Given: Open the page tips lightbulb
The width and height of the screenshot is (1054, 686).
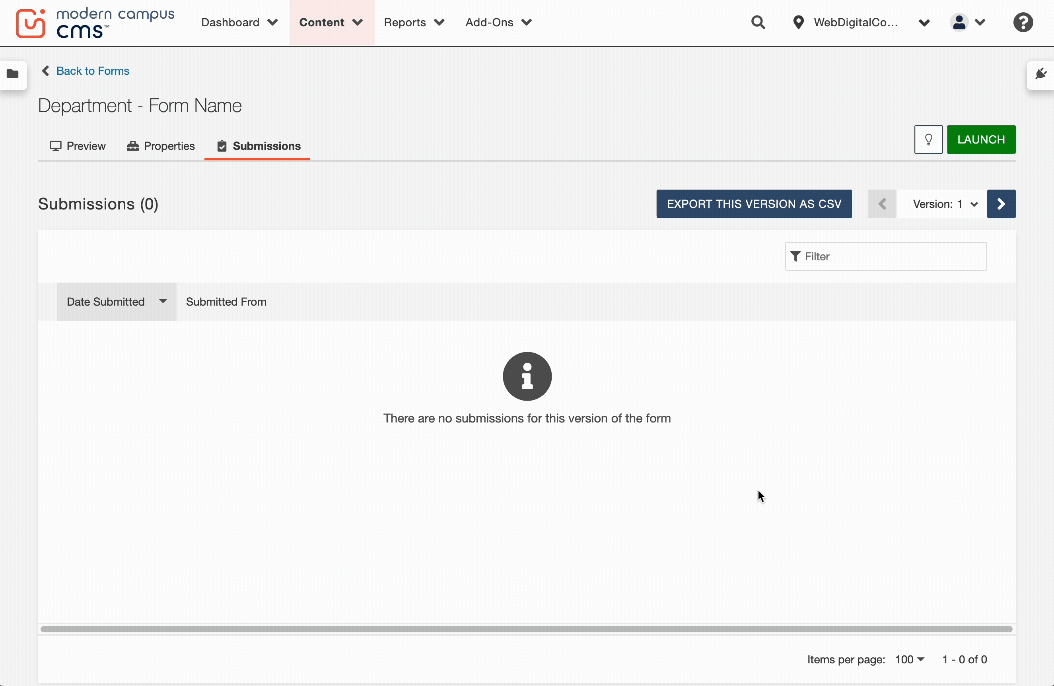Looking at the screenshot, I should click(928, 140).
